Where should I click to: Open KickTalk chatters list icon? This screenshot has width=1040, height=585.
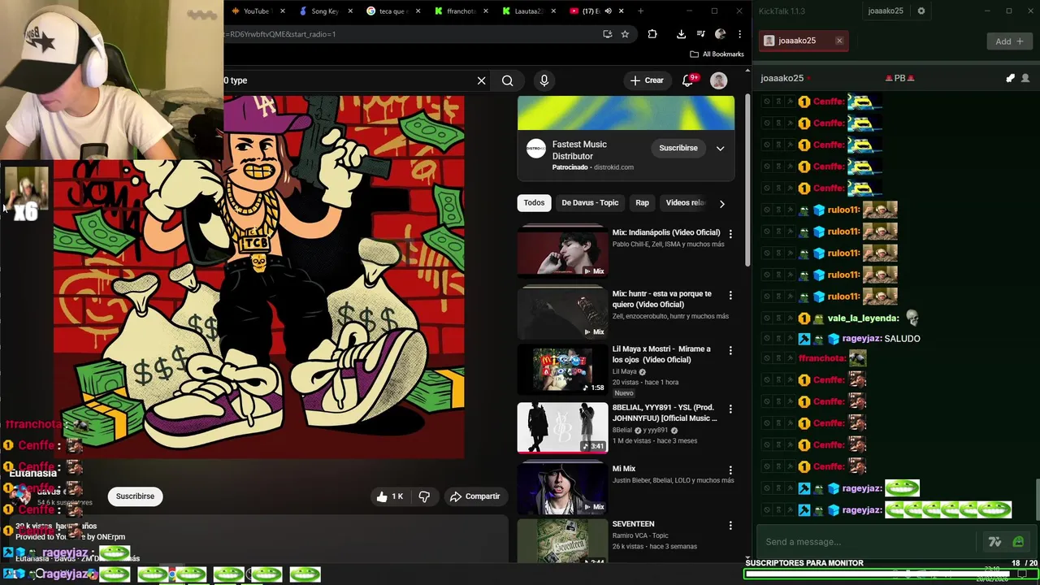(1025, 78)
